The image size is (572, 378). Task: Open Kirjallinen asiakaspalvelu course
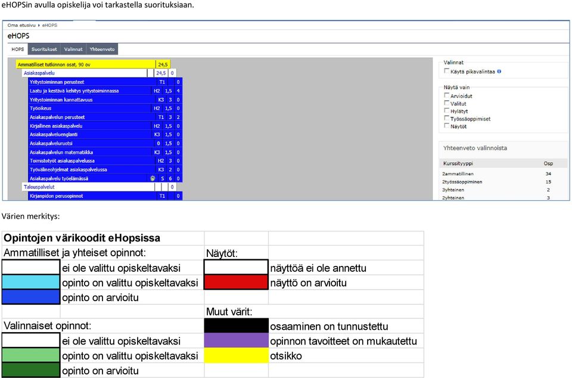[x=105, y=126]
